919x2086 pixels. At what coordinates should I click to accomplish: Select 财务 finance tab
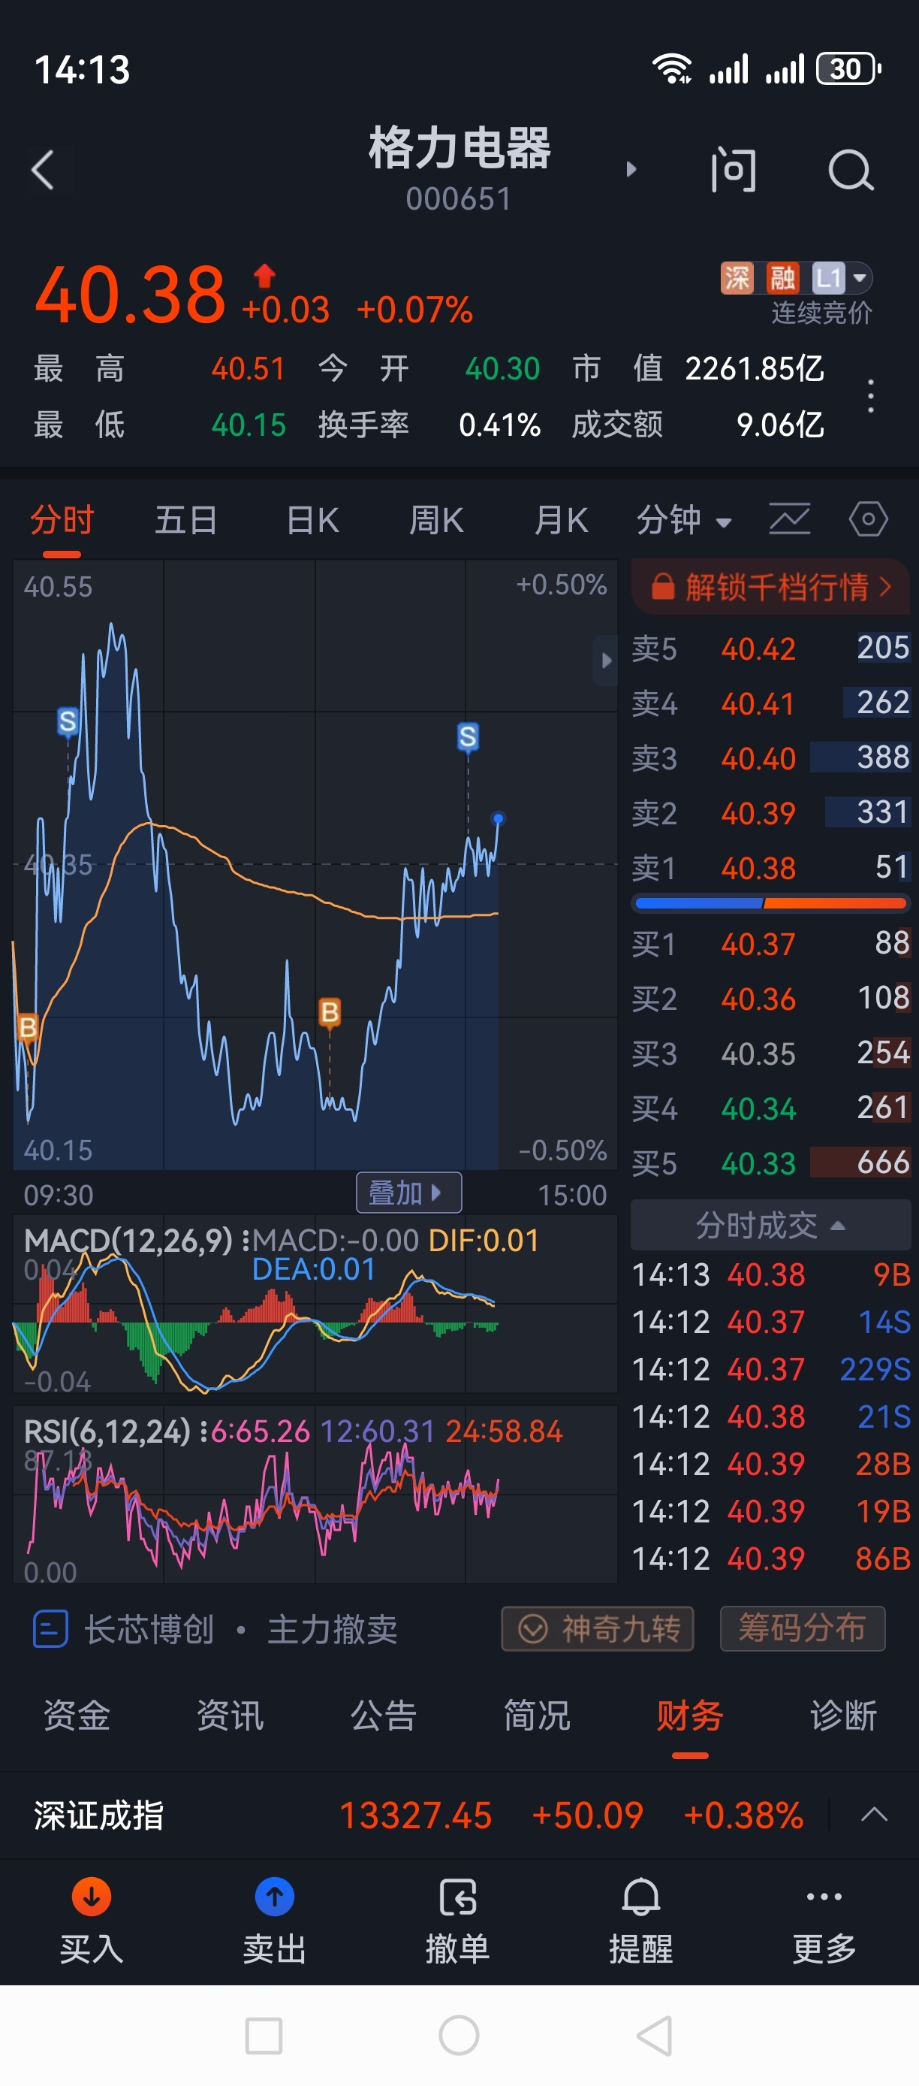tap(690, 1715)
